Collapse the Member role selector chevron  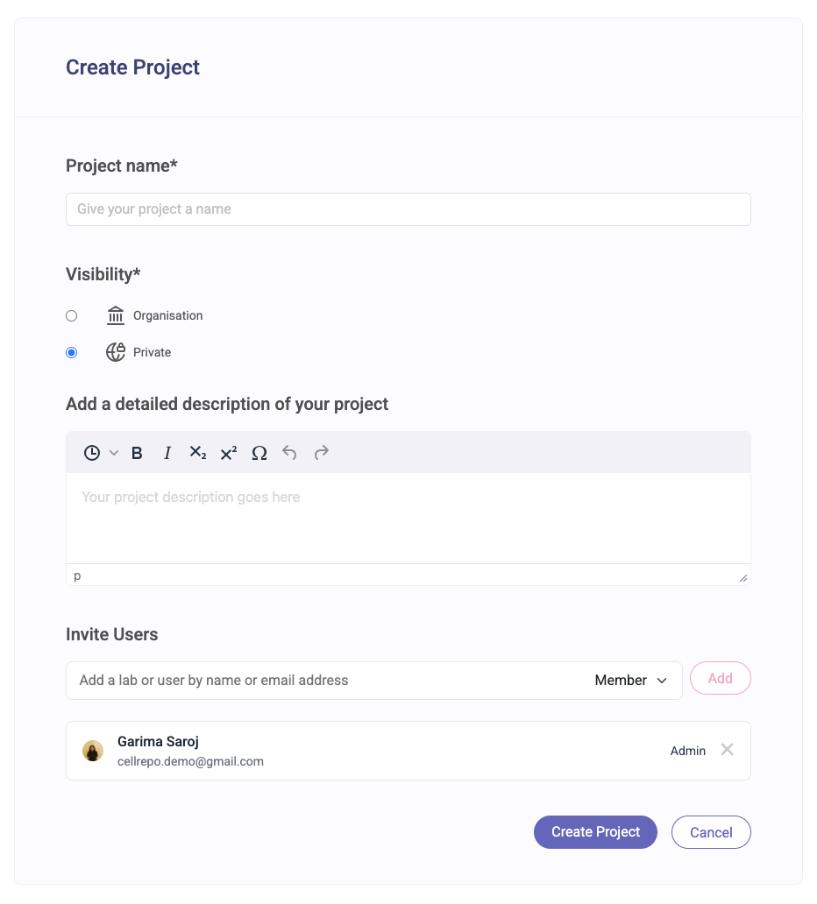coord(662,680)
